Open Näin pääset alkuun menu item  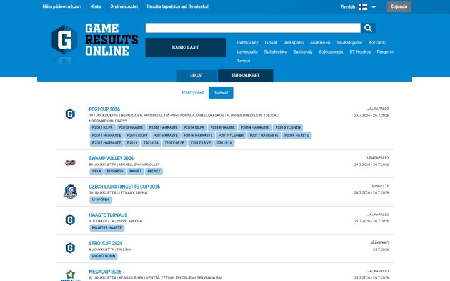(x=62, y=7)
